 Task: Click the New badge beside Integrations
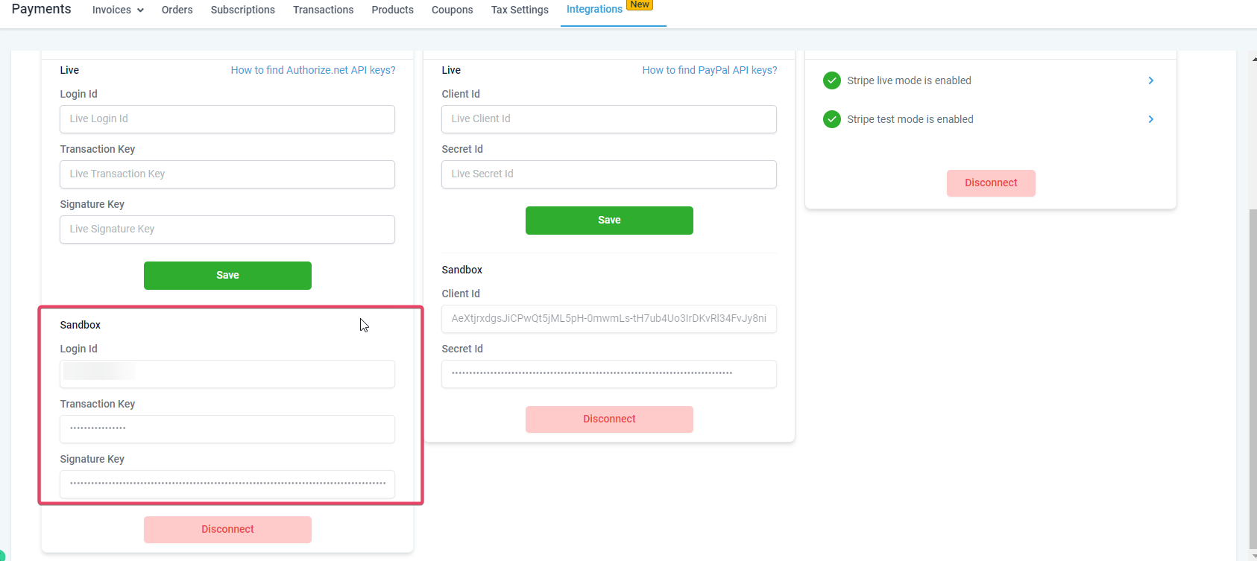(x=640, y=4)
